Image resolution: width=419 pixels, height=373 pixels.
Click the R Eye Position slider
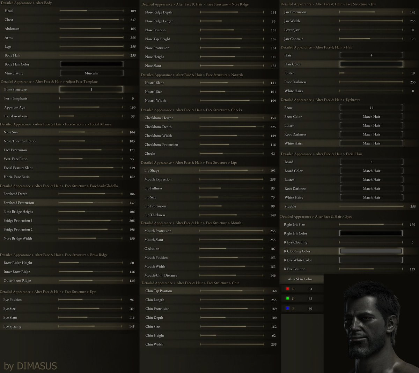(x=371, y=269)
